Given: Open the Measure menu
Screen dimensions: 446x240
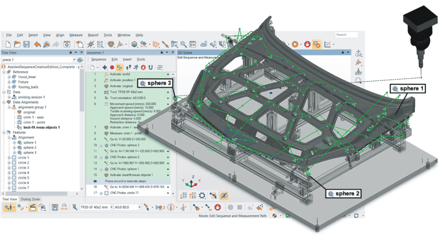Looking at the screenshot, I should pos(76,35).
